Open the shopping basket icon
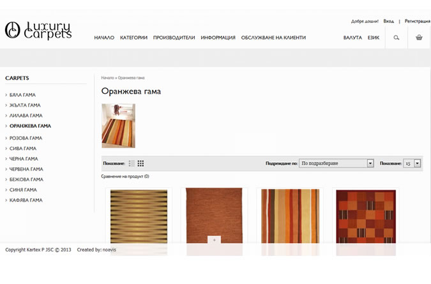The height and width of the screenshot is (284, 431). [419, 38]
